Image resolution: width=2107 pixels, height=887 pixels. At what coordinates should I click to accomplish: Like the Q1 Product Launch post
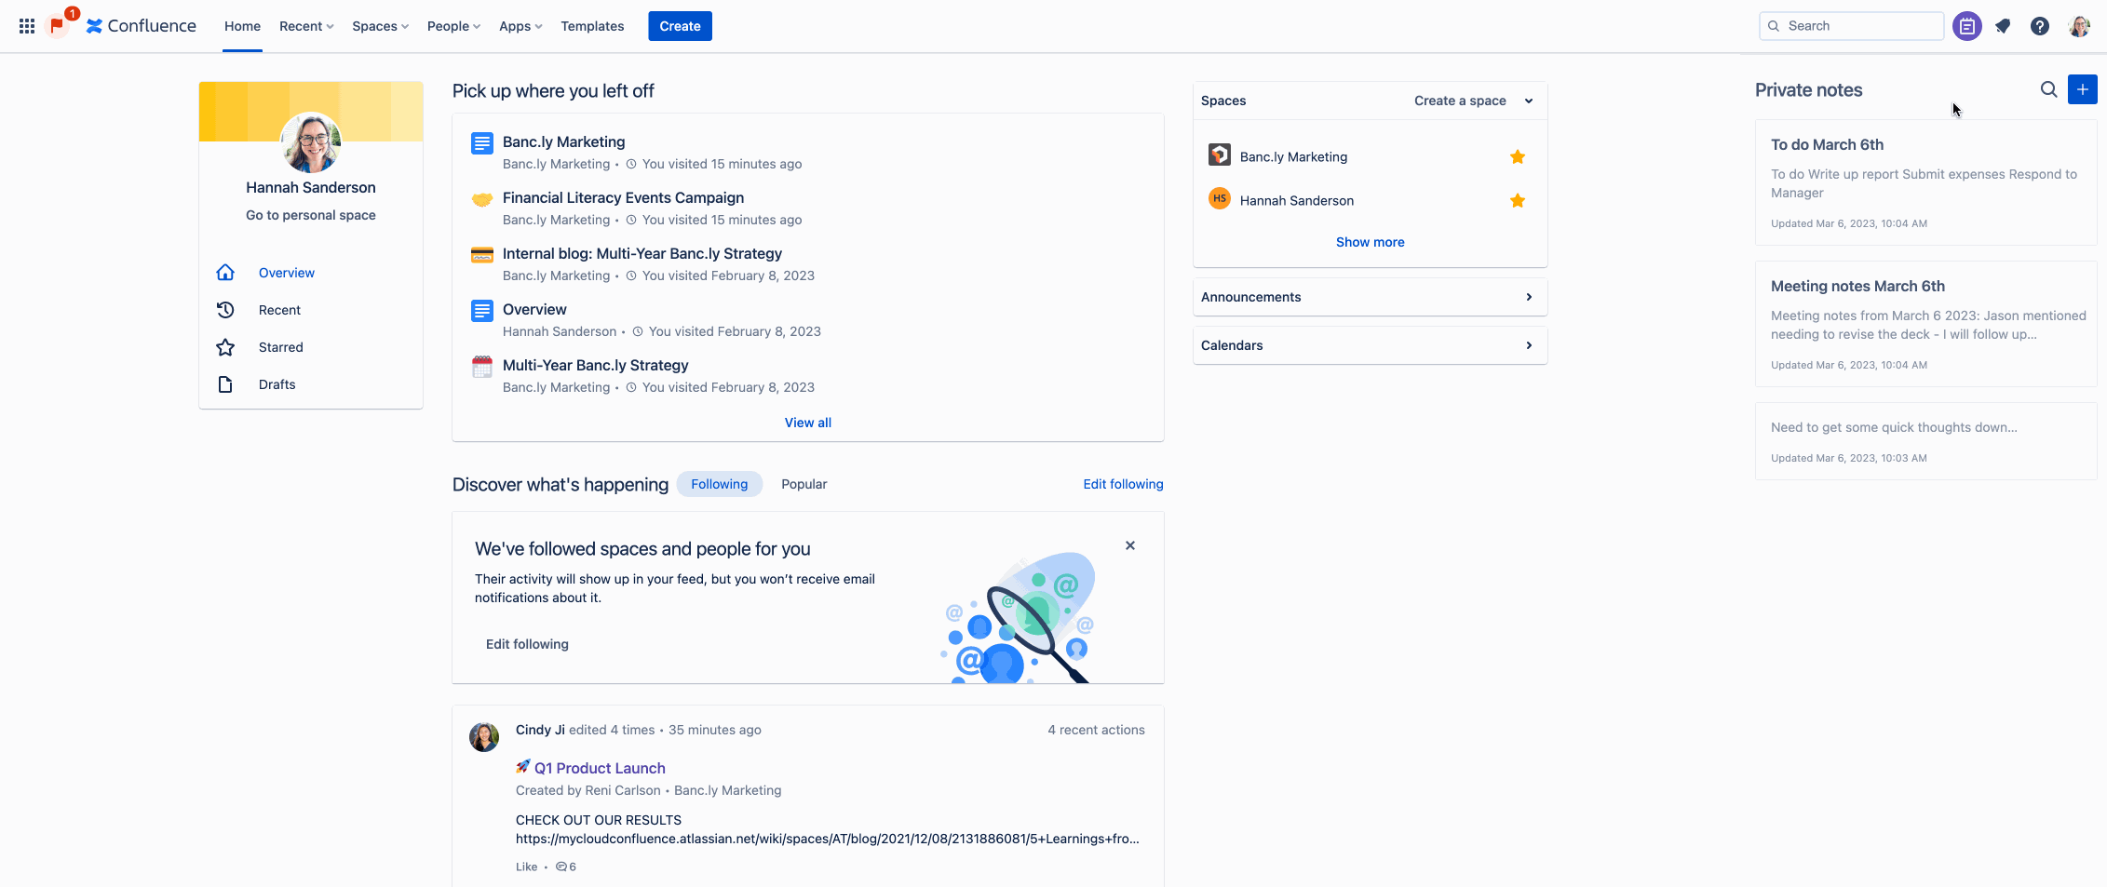(526, 867)
